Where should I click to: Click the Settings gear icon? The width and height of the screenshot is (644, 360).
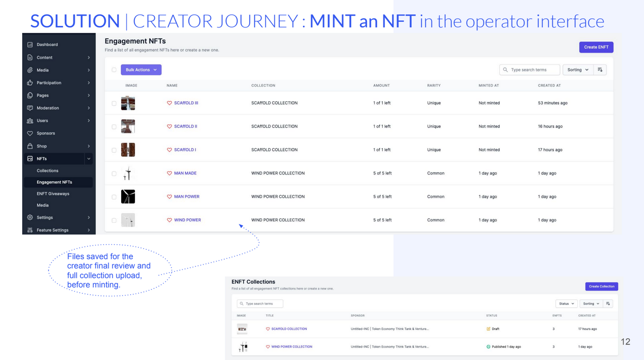(x=30, y=218)
